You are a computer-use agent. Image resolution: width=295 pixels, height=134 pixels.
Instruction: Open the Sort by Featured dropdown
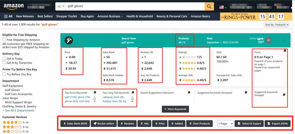(x=277, y=25)
